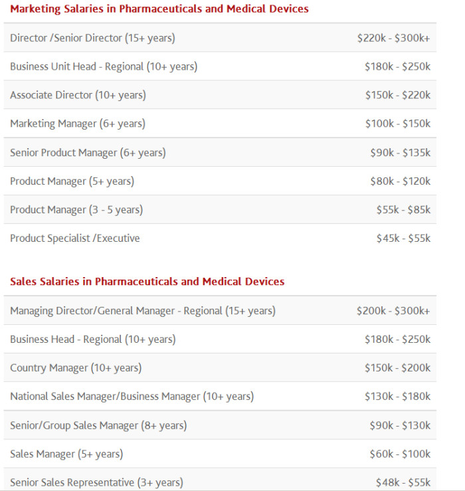Click Product Manager (5+ years) label
465x491 pixels.
[x=72, y=181]
